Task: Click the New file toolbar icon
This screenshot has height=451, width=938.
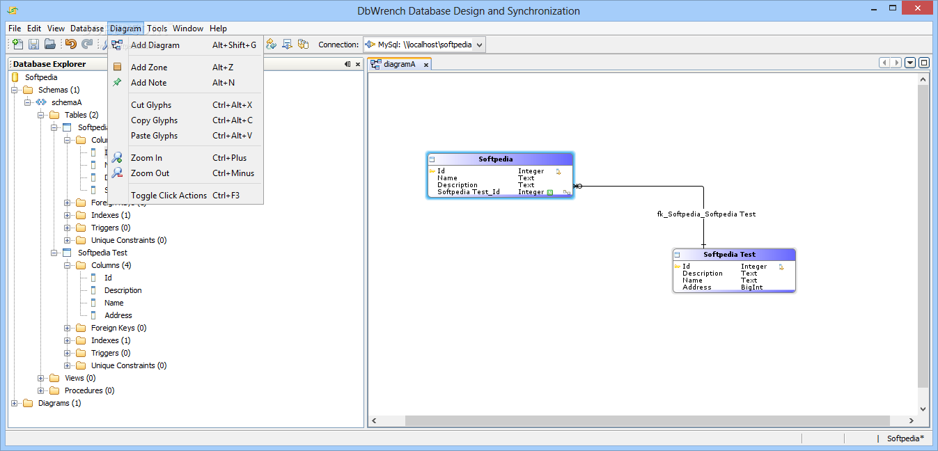Action: [18, 44]
